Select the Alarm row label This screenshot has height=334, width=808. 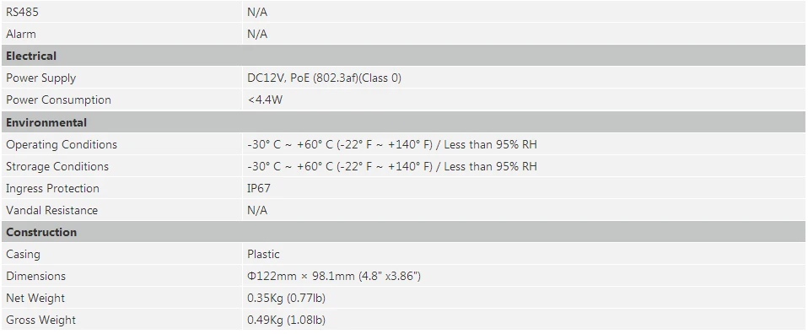tap(21, 34)
